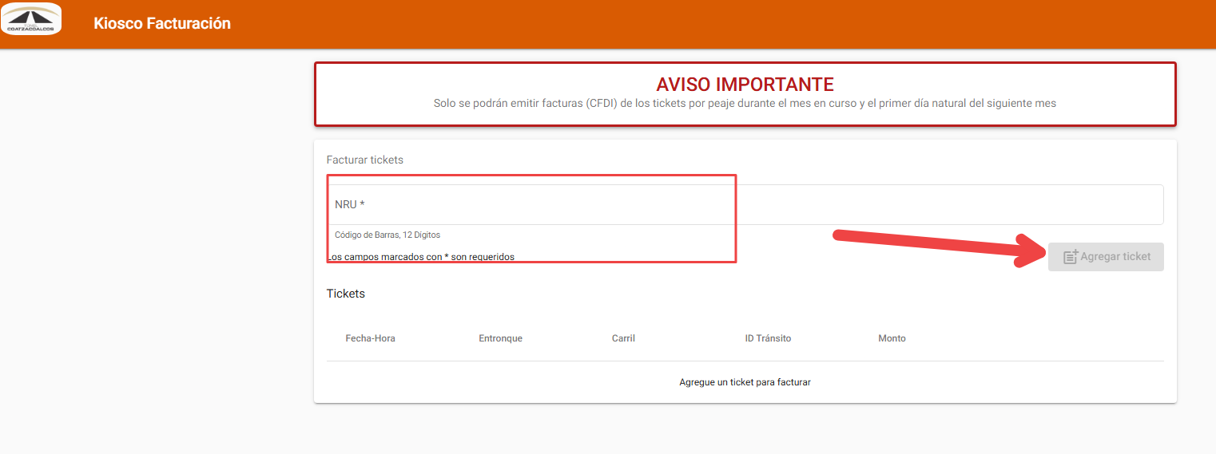Screen dimensions: 1216x454
Task: Select the Monto column header
Action: tap(892, 338)
